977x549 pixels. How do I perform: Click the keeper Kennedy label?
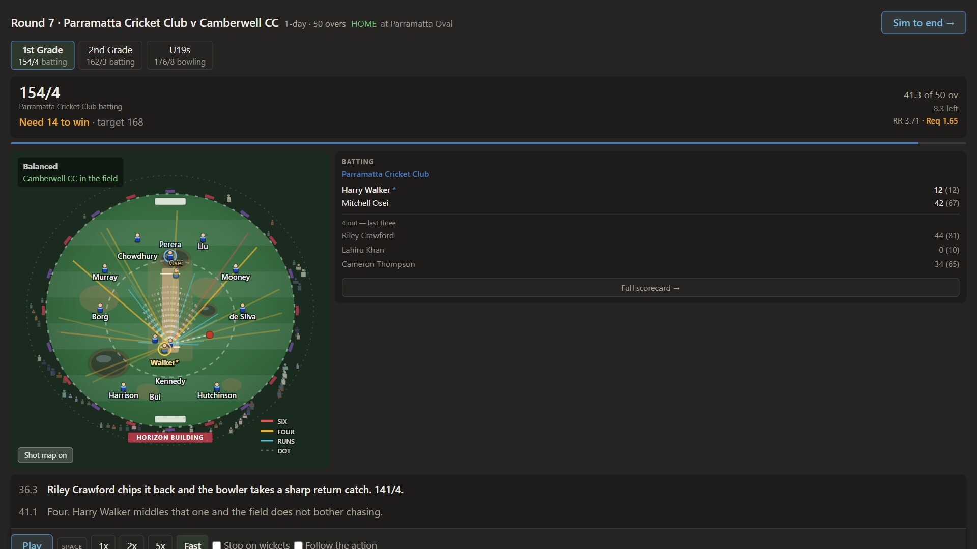[170, 381]
